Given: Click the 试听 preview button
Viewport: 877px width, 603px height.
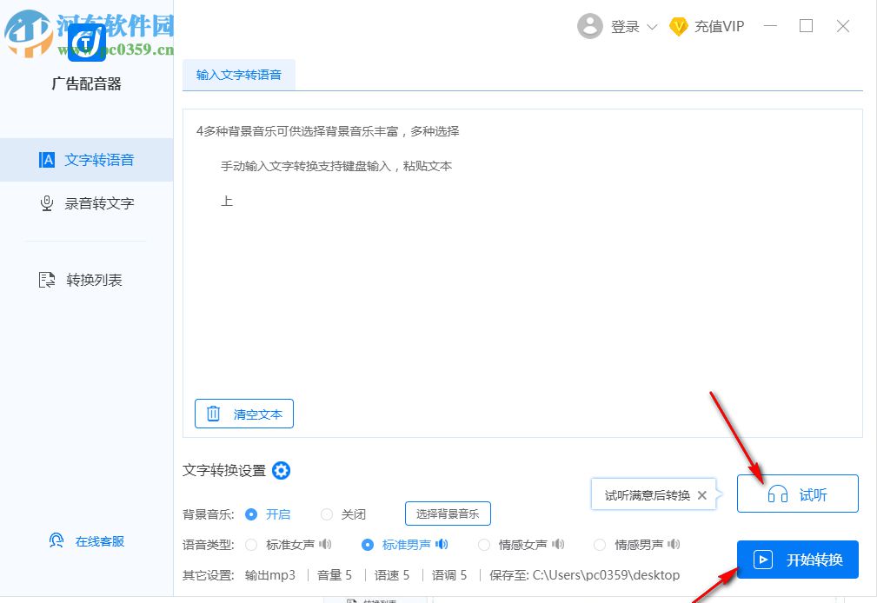Looking at the screenshot, I should tap(797, 493).
